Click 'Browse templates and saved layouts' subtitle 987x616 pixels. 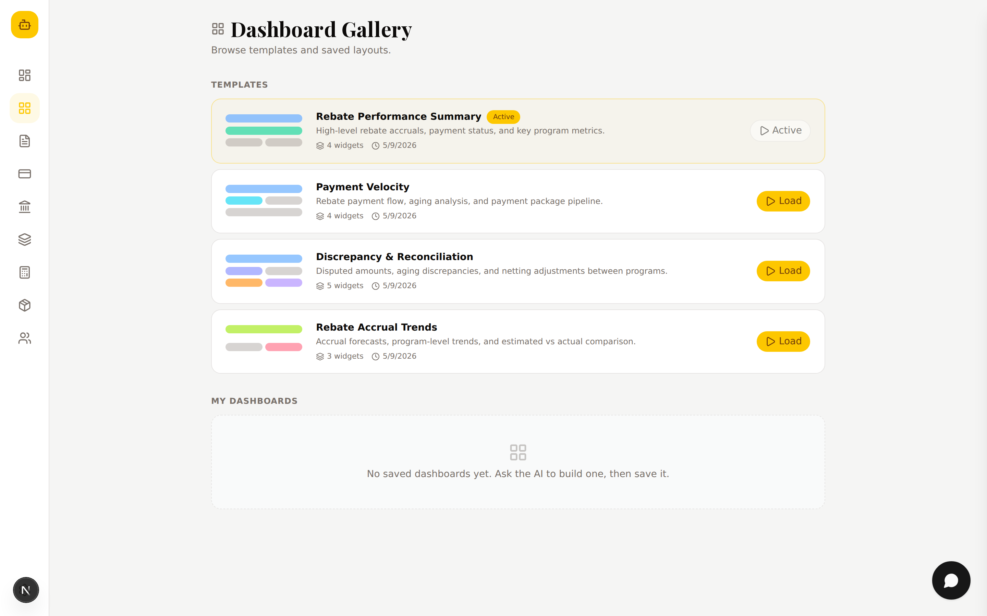(301, 50)
